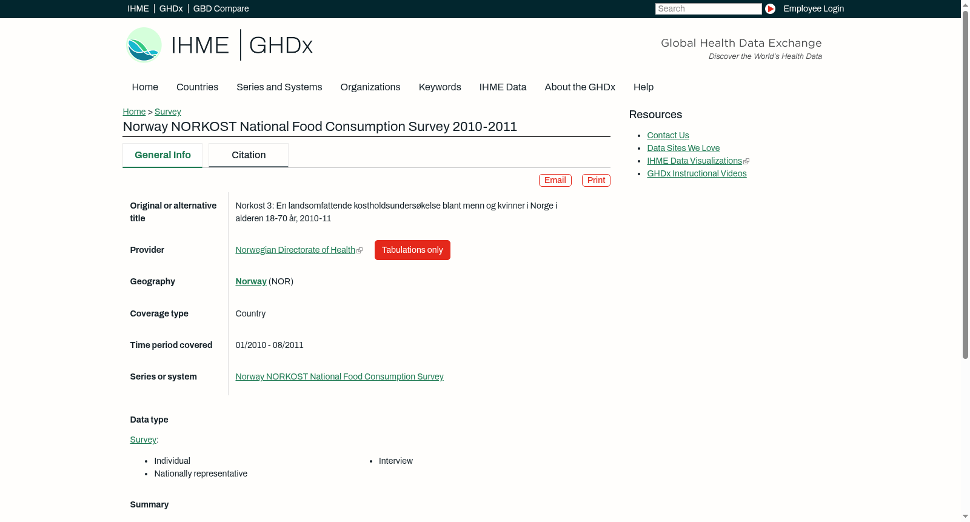970x522 pixels.
Task: Click the Nationally representative list item
Action: pyautogui.click(x=201, y=473)
